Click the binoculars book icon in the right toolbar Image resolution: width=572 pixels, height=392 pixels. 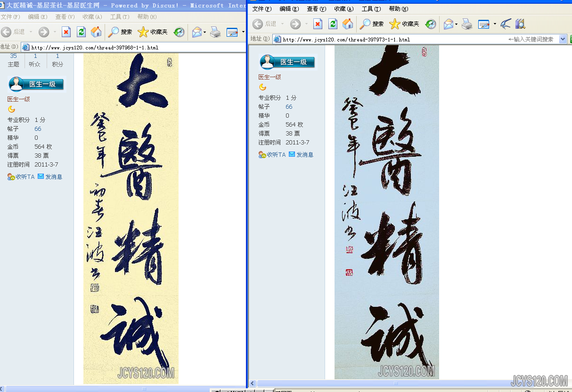[520, 24]
